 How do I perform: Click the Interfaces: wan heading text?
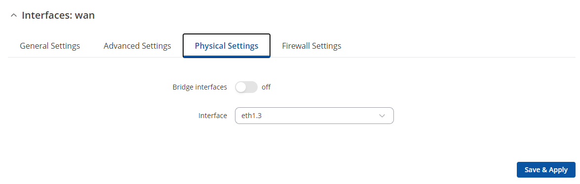coord(58,15)
